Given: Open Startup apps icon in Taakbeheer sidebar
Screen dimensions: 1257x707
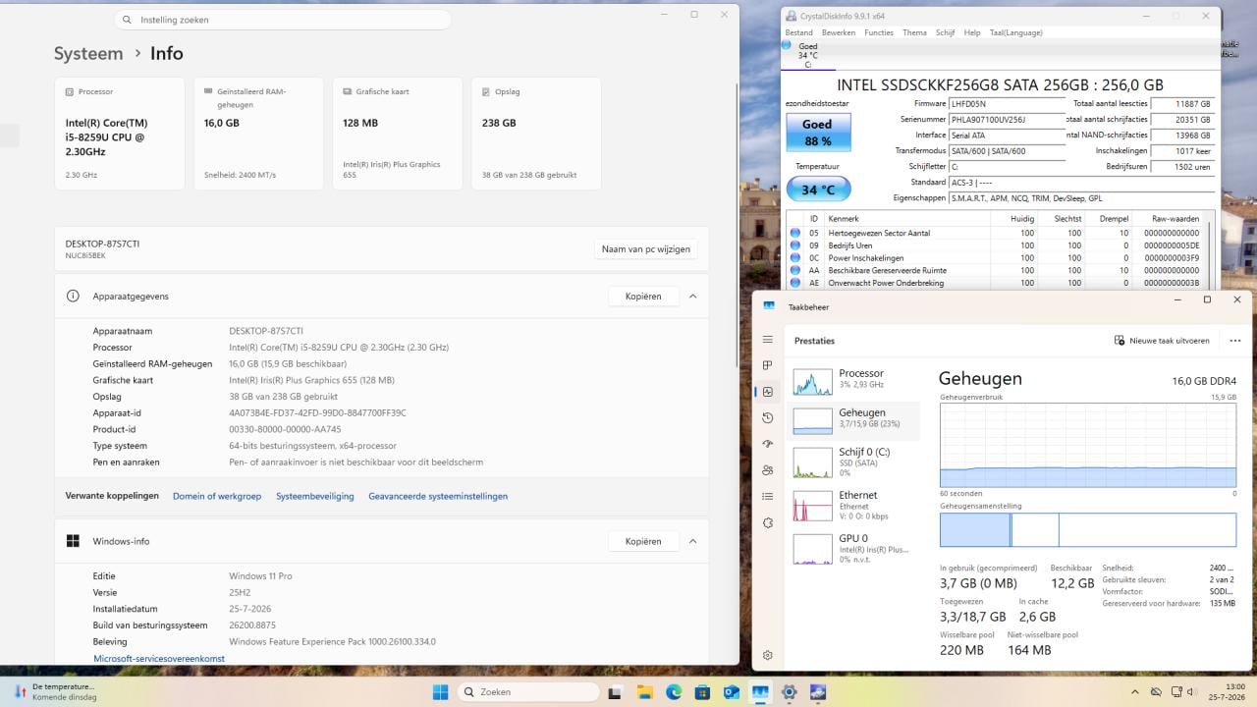Looking at the screenshot, I should tap(768, 444).
